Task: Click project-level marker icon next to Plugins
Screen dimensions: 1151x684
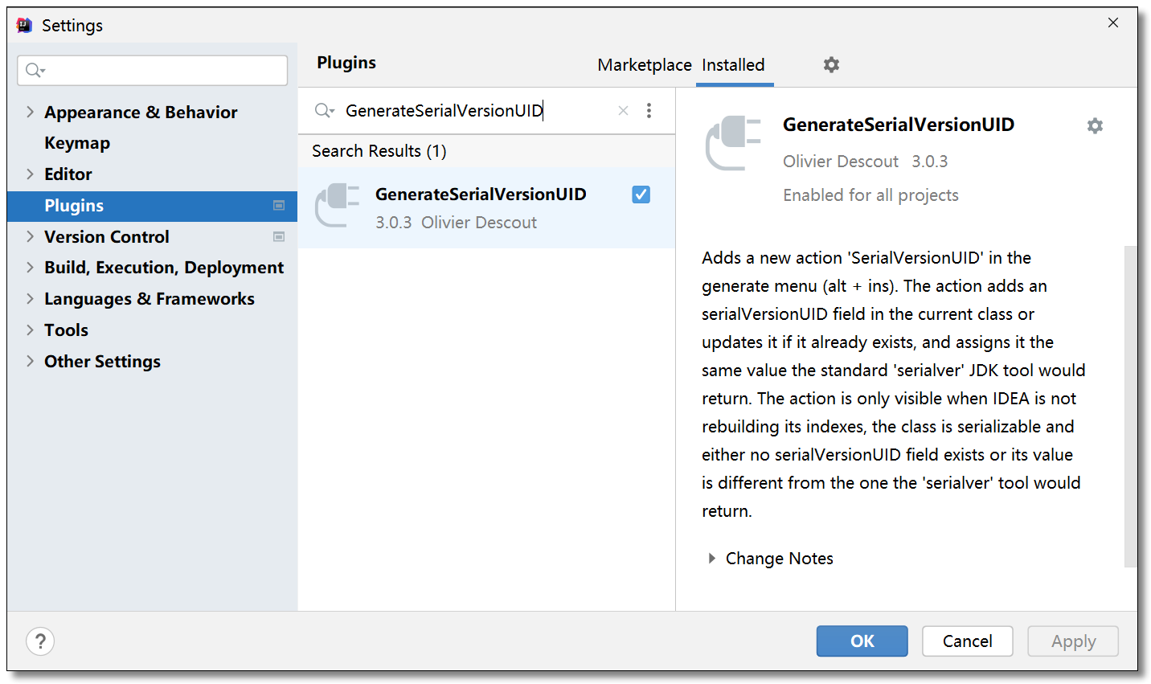Action: [x=279, y=206]
